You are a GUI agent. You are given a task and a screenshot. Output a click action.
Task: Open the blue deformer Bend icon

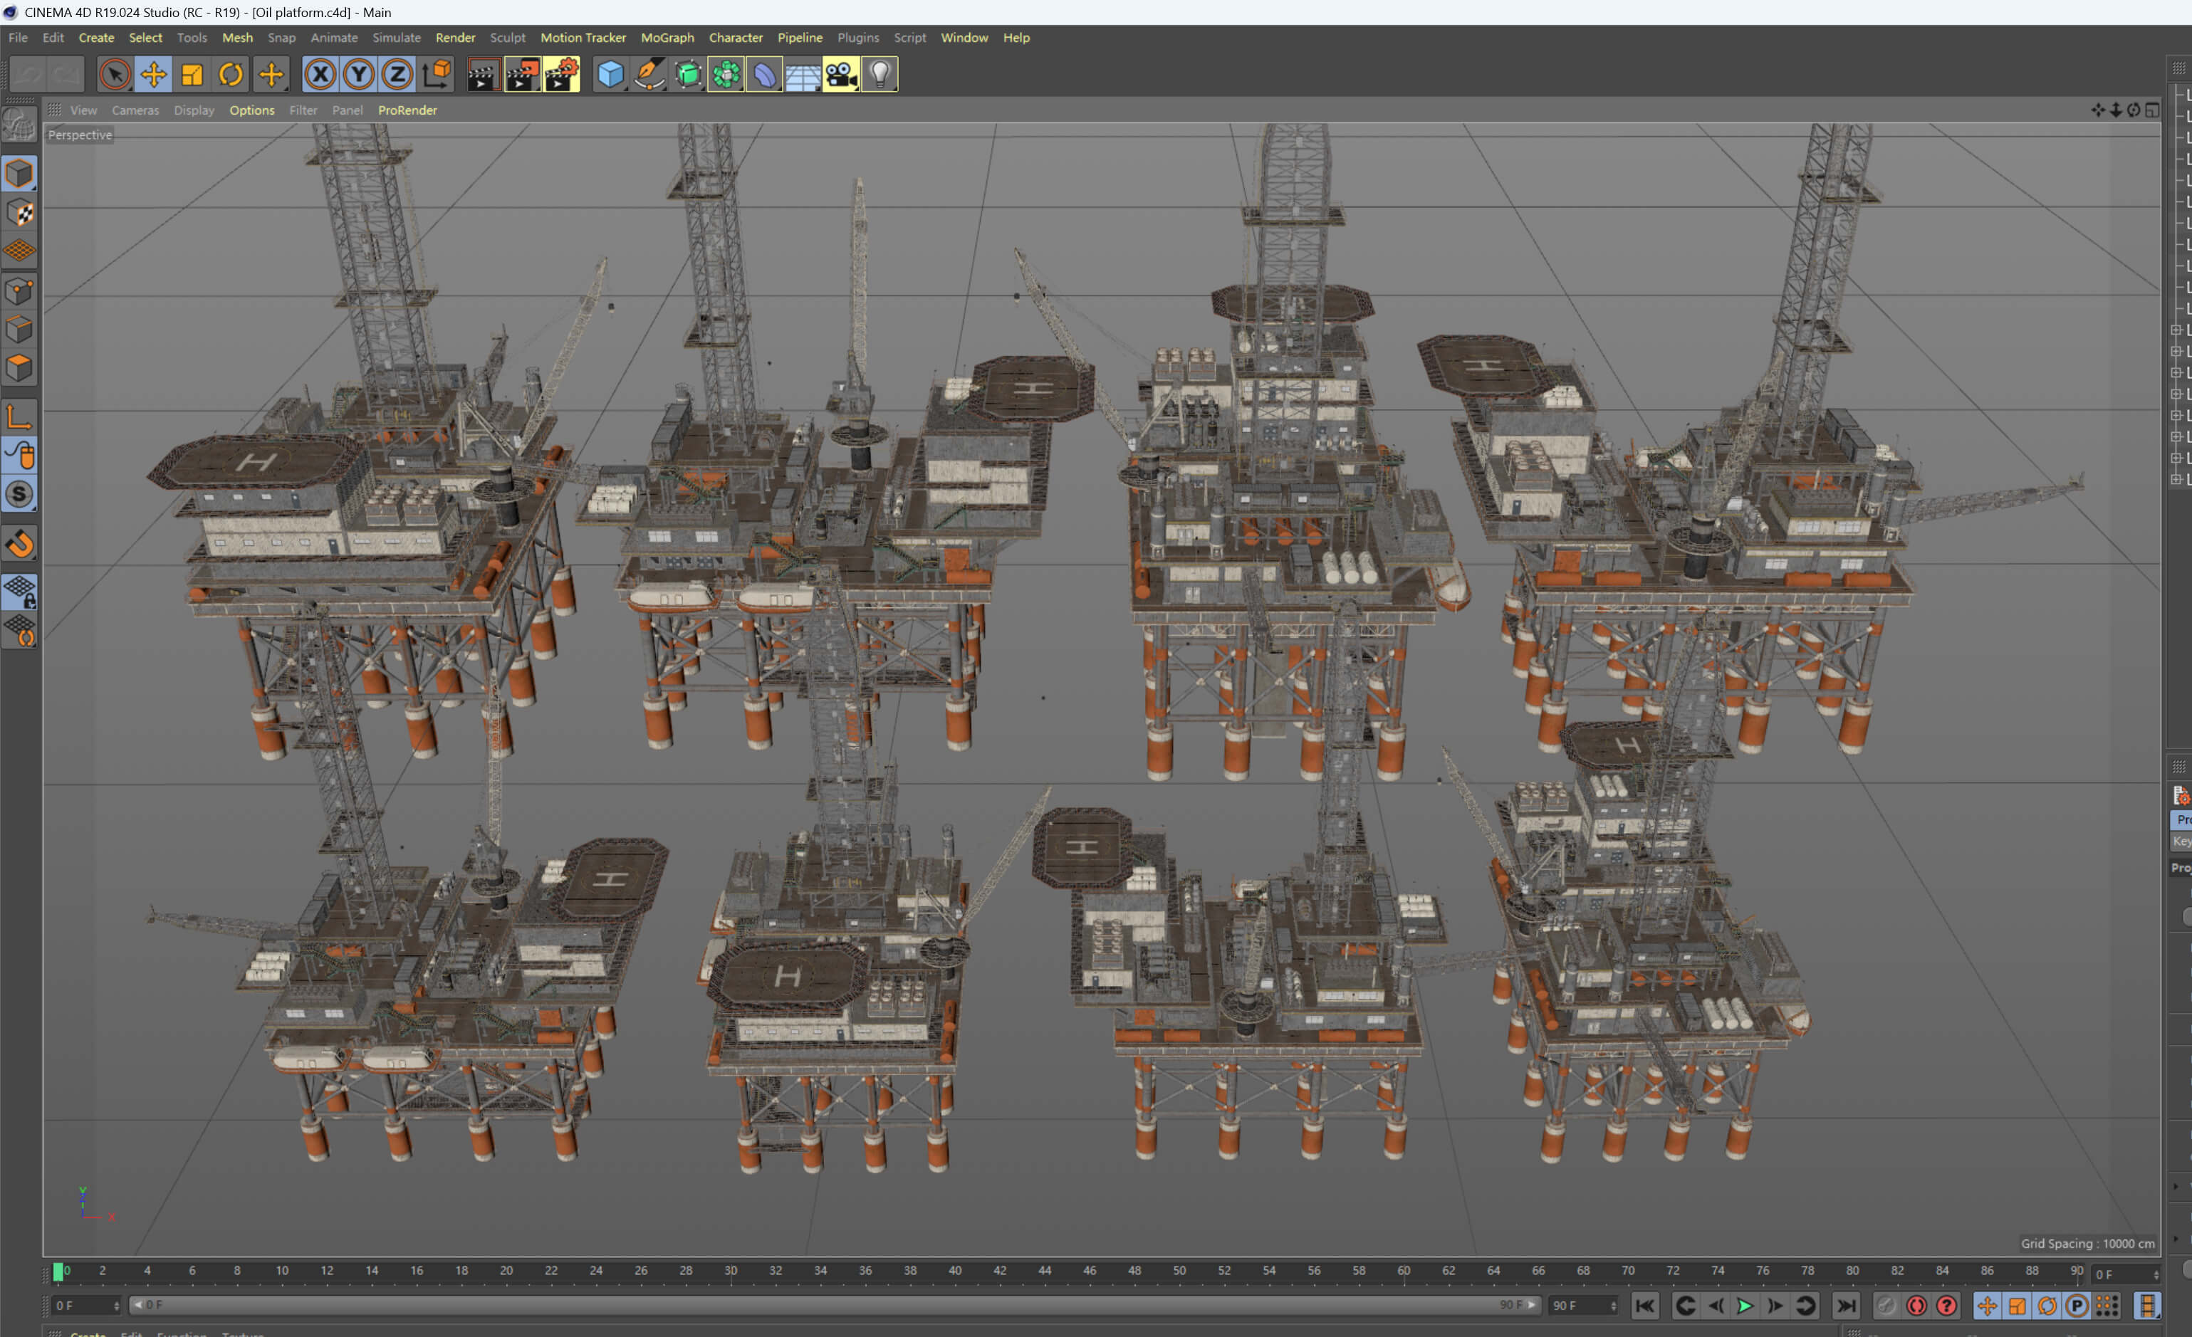[x=764, y=75]
